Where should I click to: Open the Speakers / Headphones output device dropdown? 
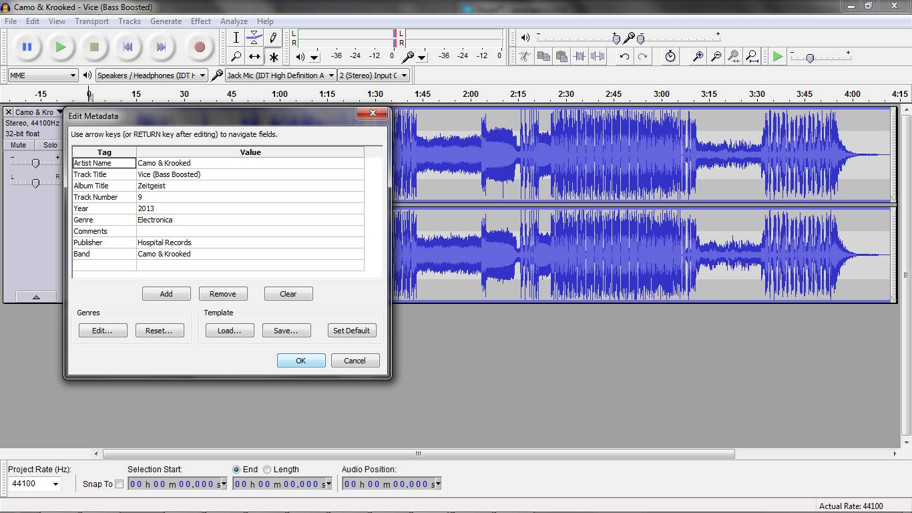(152, 75)
